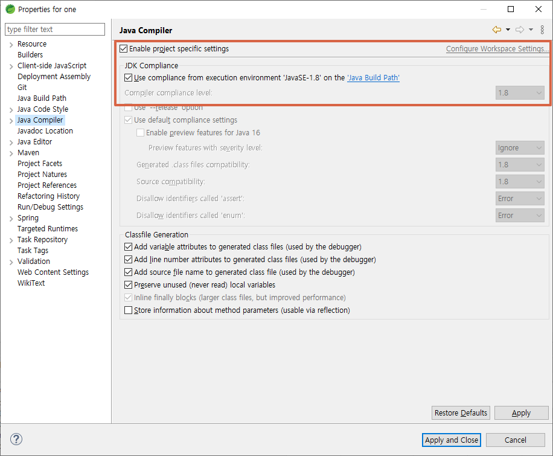Select Project Natures page
553x456 pixels.
42,175
